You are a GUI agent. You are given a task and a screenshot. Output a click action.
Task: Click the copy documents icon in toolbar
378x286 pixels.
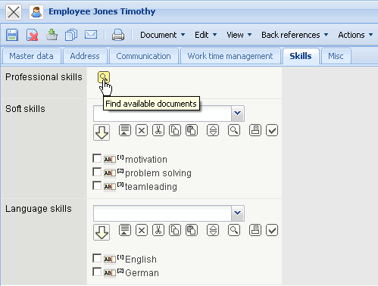pyautogui.click(x=71, y=35)
